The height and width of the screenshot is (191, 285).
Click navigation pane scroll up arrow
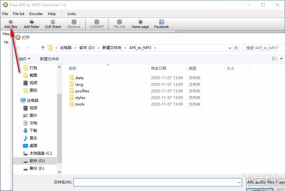(60, 67)
